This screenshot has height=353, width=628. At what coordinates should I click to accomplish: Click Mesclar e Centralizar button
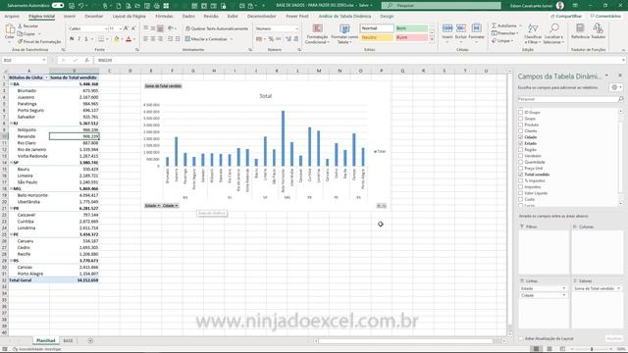coord(208,39)
